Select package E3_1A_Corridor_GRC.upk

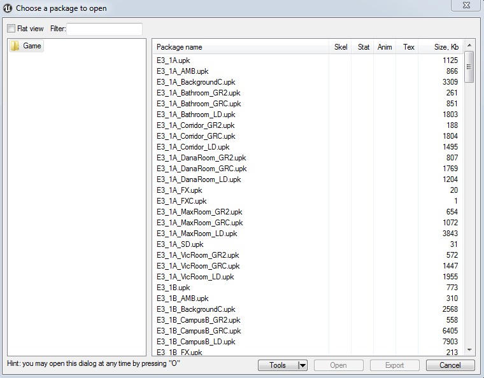click(x=308, y=136)
